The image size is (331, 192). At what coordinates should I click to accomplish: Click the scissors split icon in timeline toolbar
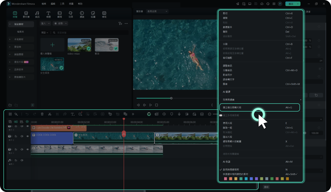click(x=50, y=114)
